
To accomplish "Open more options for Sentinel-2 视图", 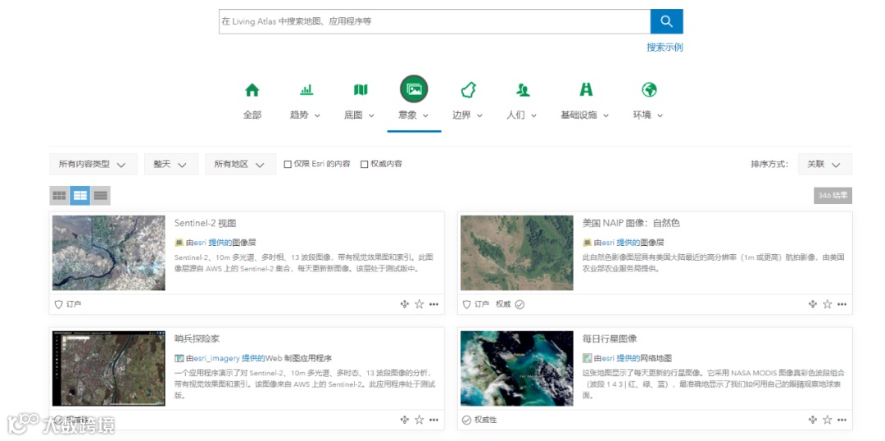I will (433, 304).
